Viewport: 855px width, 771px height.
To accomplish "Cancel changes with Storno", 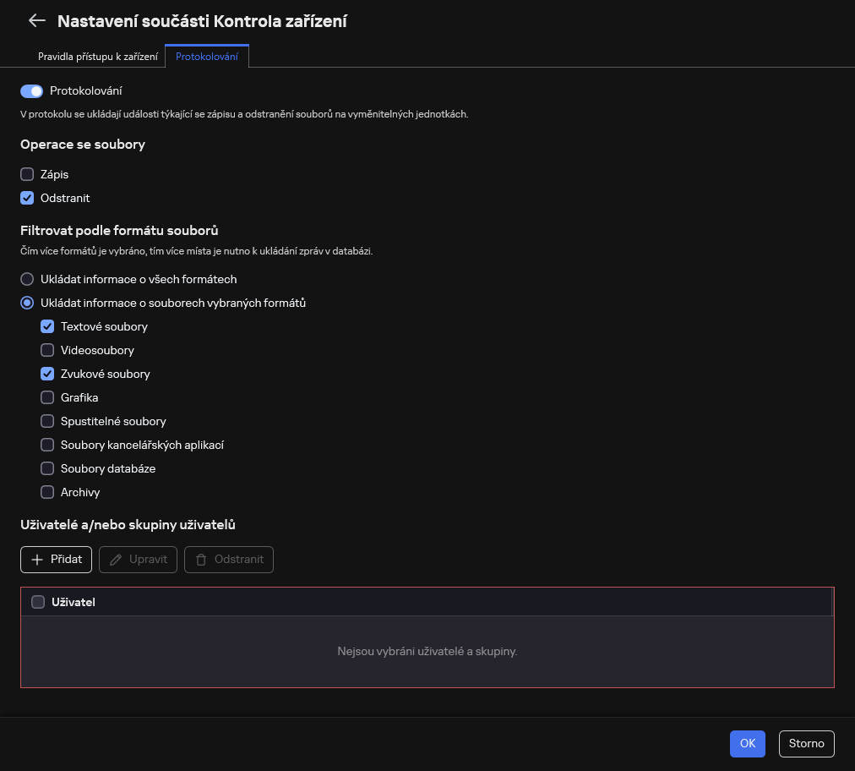I will [806, 744].
